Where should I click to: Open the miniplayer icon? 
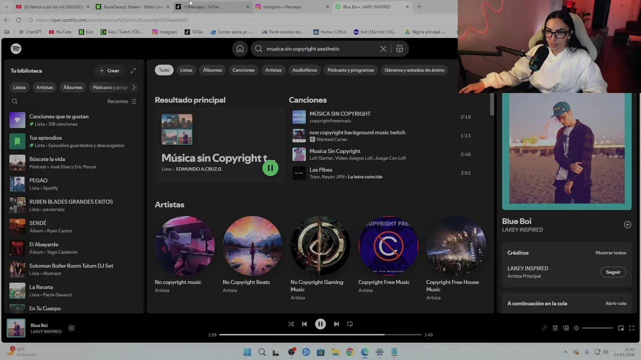click(621, 328)
